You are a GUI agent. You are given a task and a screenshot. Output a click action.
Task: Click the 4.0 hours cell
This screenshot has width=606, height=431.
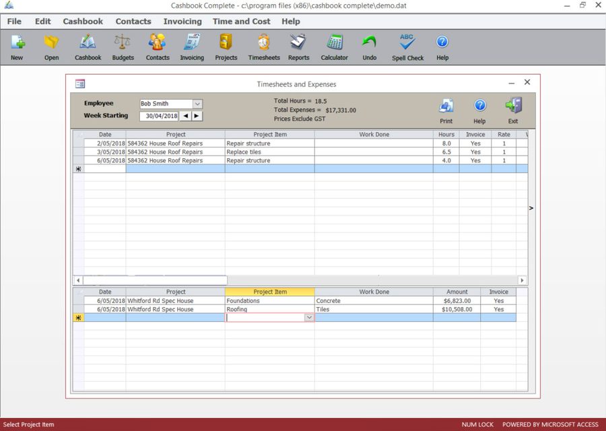click(x=446, y=160)
